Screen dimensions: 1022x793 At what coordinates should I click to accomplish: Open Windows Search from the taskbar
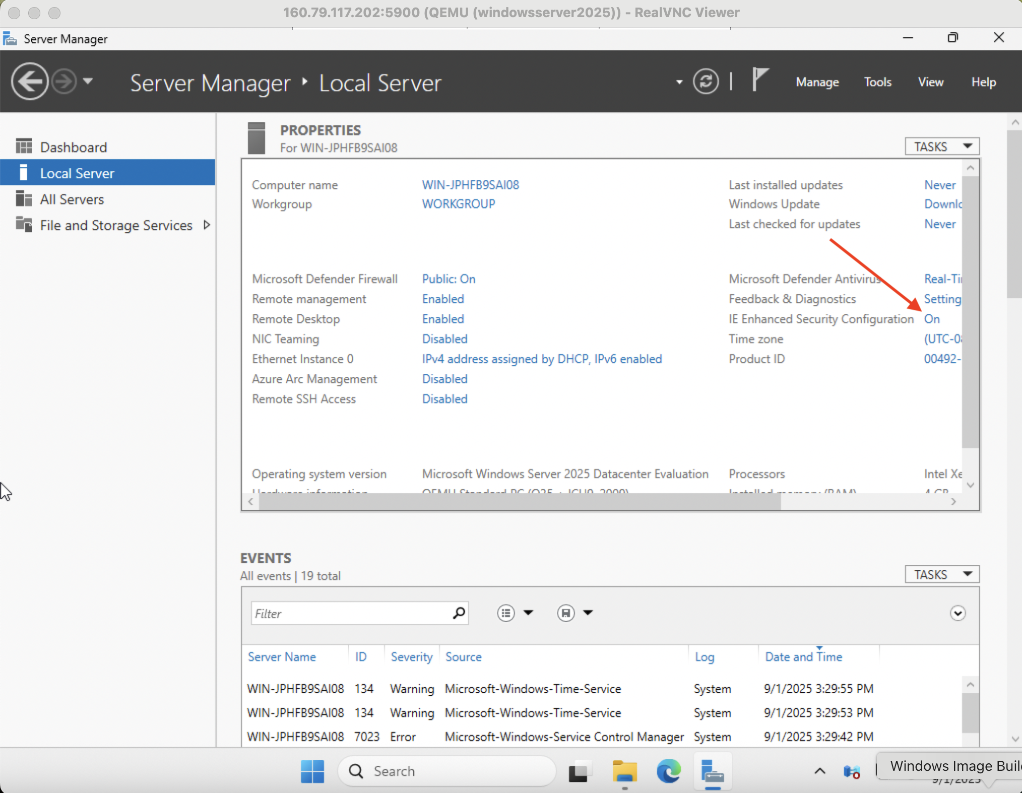pyautogui.click(x=445, y=771)
